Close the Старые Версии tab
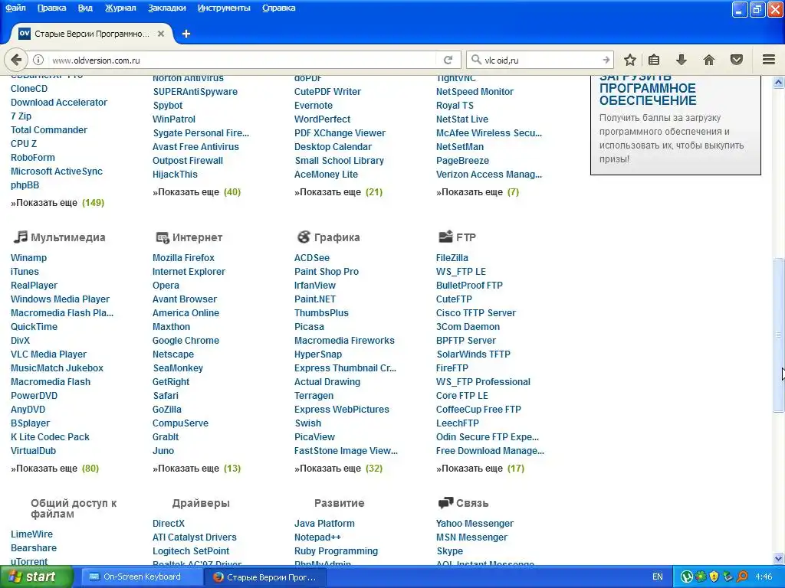This screenshot has height=588, width=785. tap(161, 34)
